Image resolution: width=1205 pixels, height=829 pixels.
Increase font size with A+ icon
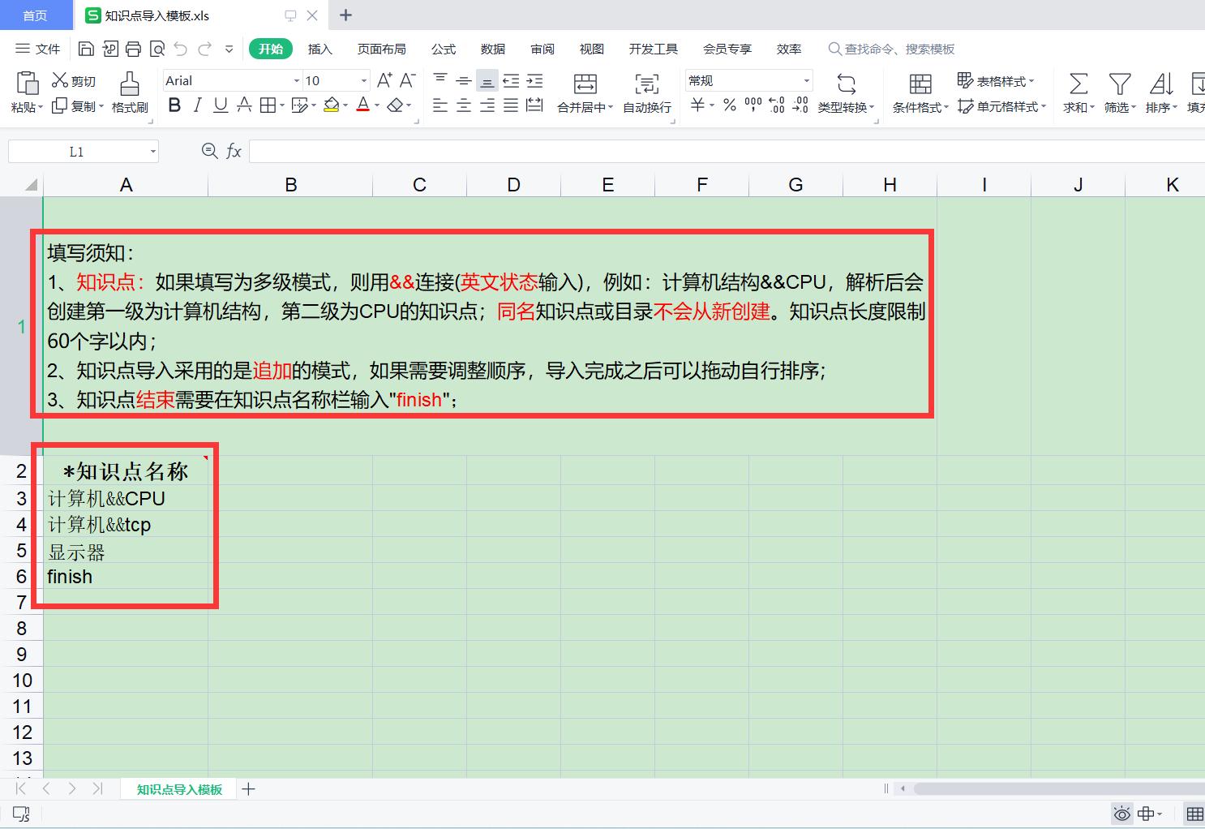pyautogui.click(x=384, y=80)
